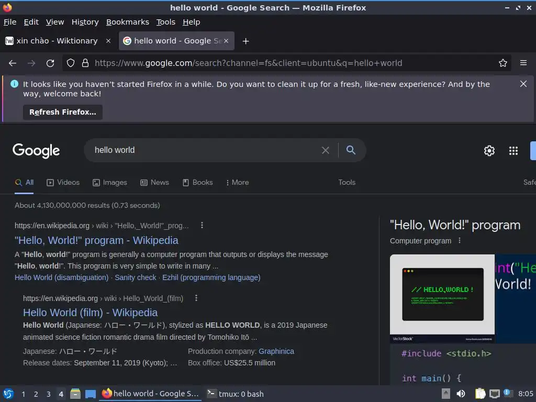
Task: Click the Refresh Firefox button
Action: pos(63,112)
